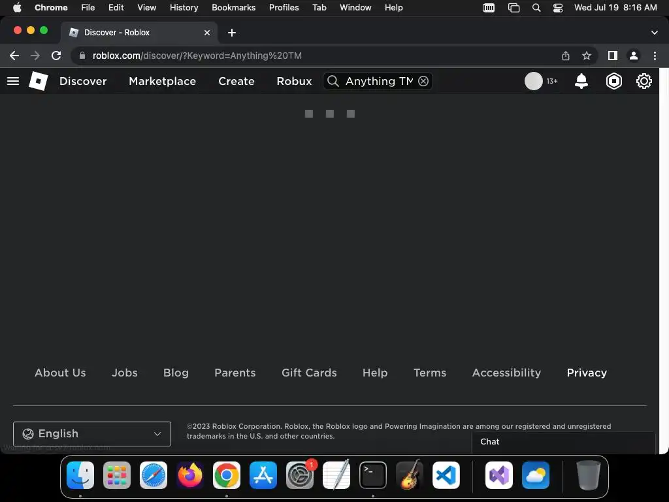
Task: Open Chrome's three-dot menu
Action: point(655,56)
